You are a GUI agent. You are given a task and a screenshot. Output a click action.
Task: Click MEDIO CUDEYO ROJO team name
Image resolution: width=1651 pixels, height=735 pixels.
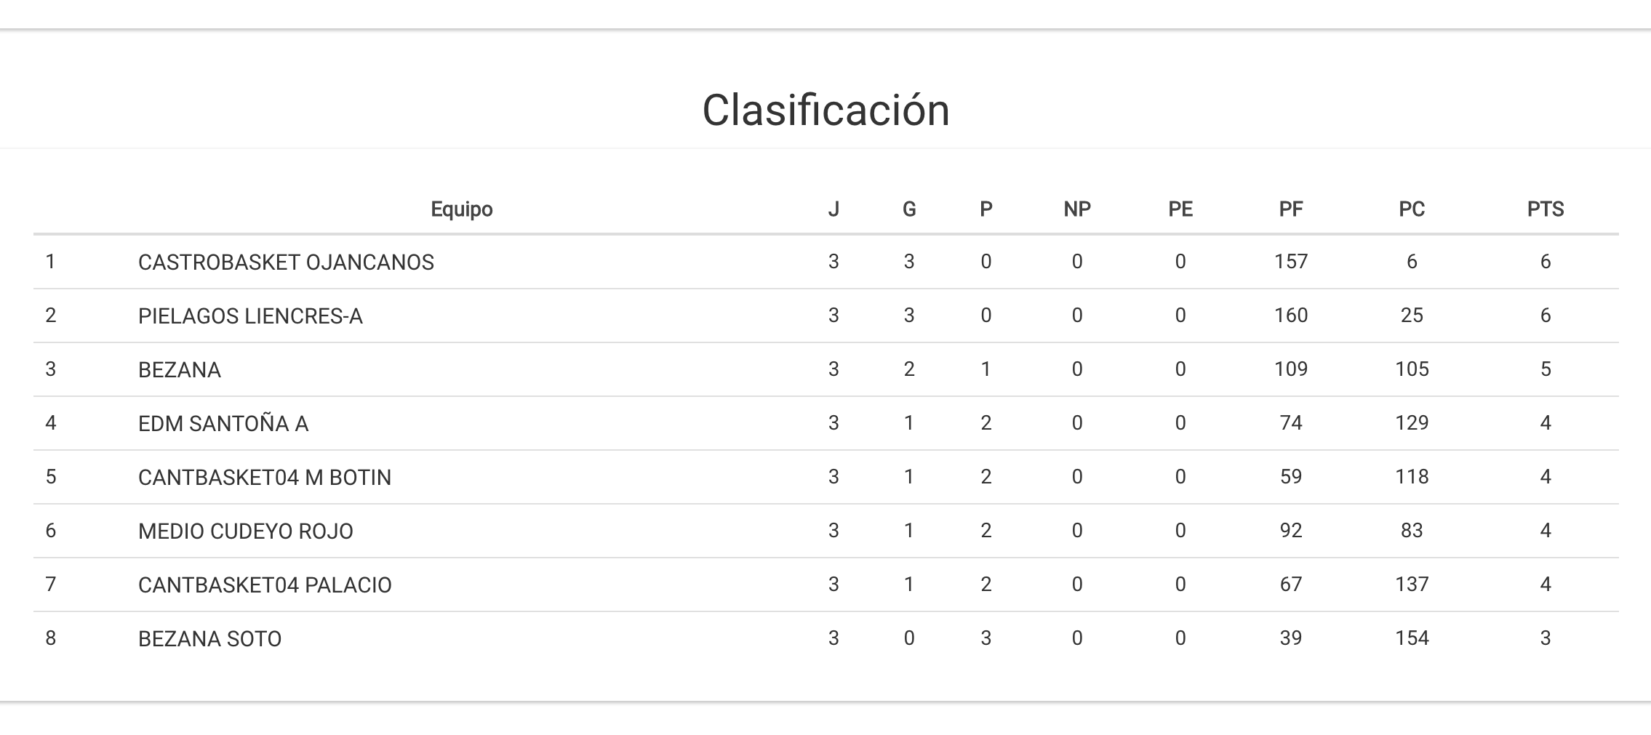(x=246, y=531)
